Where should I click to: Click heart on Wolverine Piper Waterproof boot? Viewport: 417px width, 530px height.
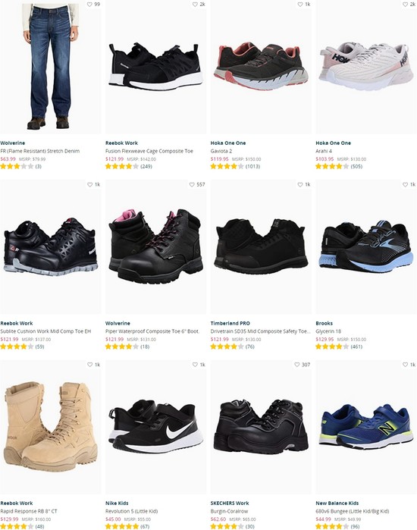(x=192, y=184)
